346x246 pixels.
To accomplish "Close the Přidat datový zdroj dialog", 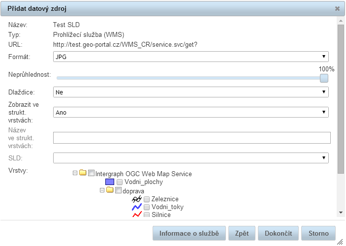I will tap(337, 9).
